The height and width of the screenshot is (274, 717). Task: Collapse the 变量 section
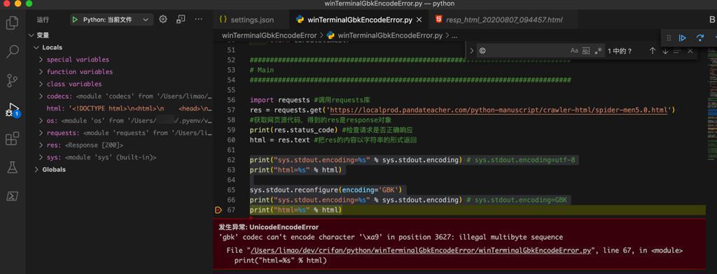tap(31, 35)
